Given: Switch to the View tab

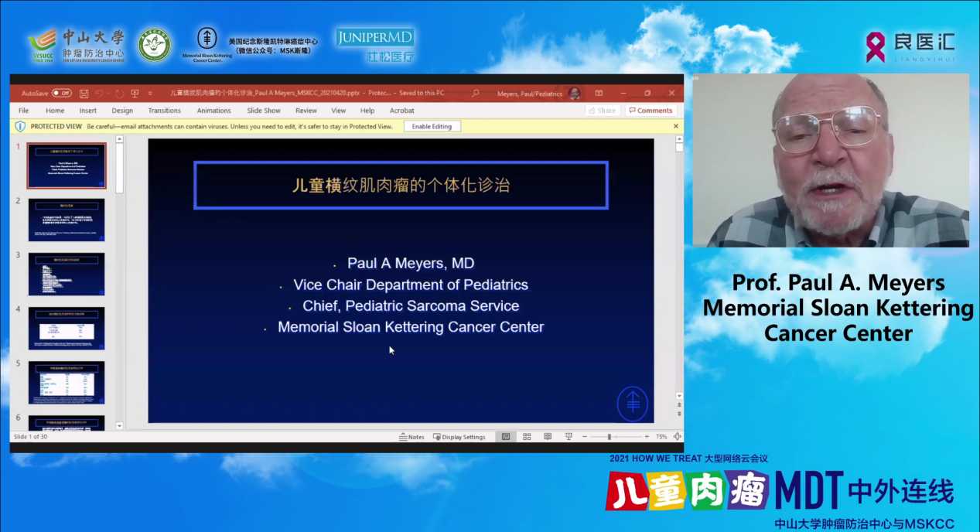Looking at the screenshot, I should [x=339, y=111].
